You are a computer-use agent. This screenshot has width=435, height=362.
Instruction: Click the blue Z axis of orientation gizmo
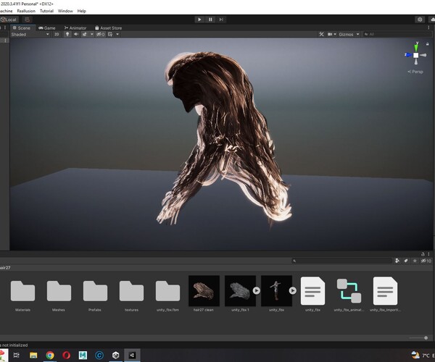408,55
